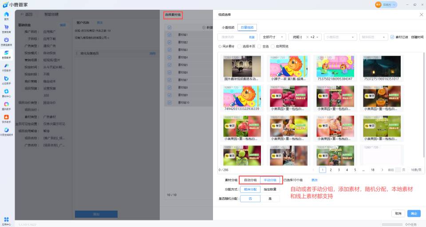Click the orange user avatar at top right

379,4
